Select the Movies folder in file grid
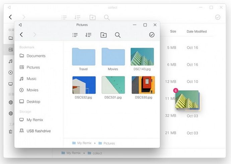Screen dimensions: 231x164 (113, 57)
